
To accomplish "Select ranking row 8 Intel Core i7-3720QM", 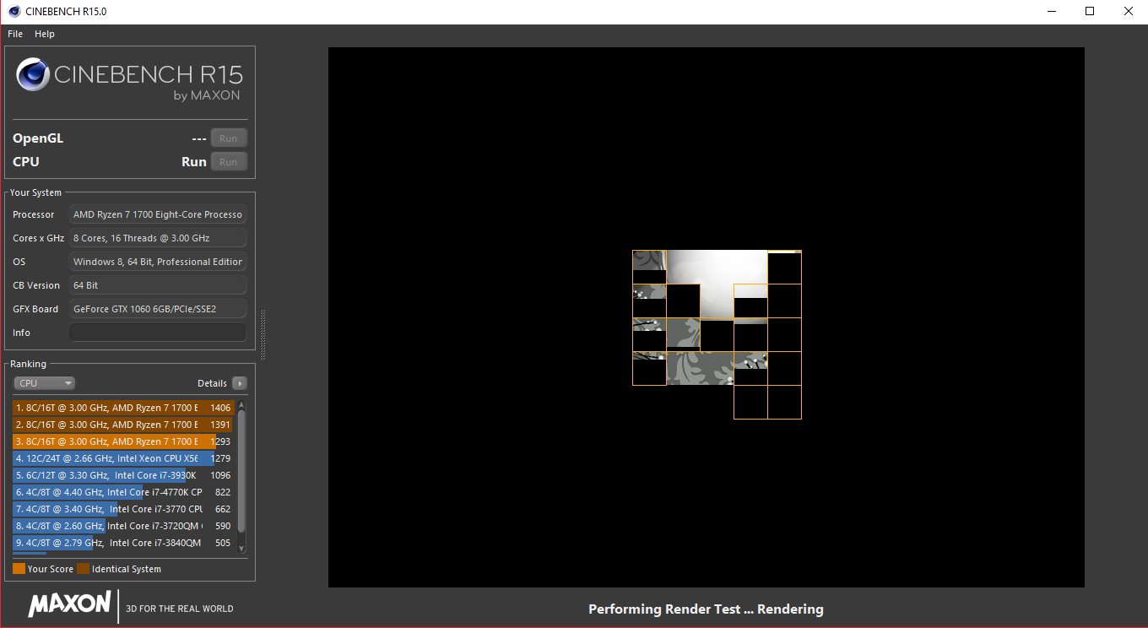I will (x=123, y=526).
